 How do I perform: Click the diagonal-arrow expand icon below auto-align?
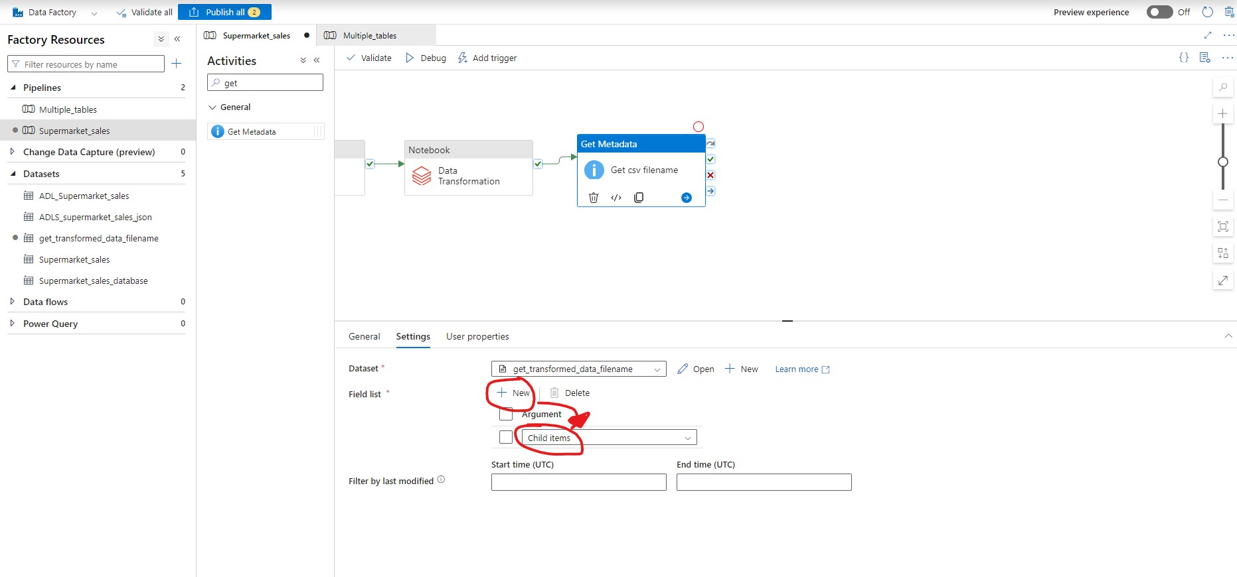tap(1223, 281)
